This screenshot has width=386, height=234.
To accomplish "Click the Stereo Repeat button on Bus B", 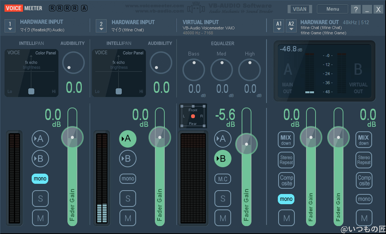I will 363,160.
